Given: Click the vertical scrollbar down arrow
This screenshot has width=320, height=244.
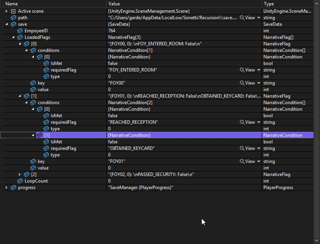Looking at the screenshot, I should coord(317,242).
